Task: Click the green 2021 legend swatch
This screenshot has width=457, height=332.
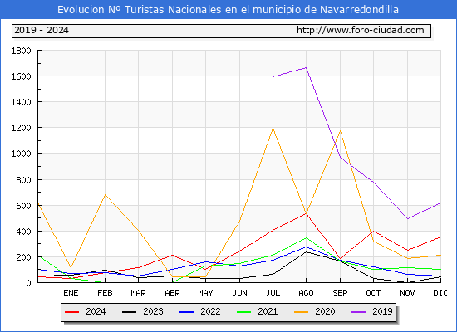Action: pyautogui.click(x=244, y=312)
